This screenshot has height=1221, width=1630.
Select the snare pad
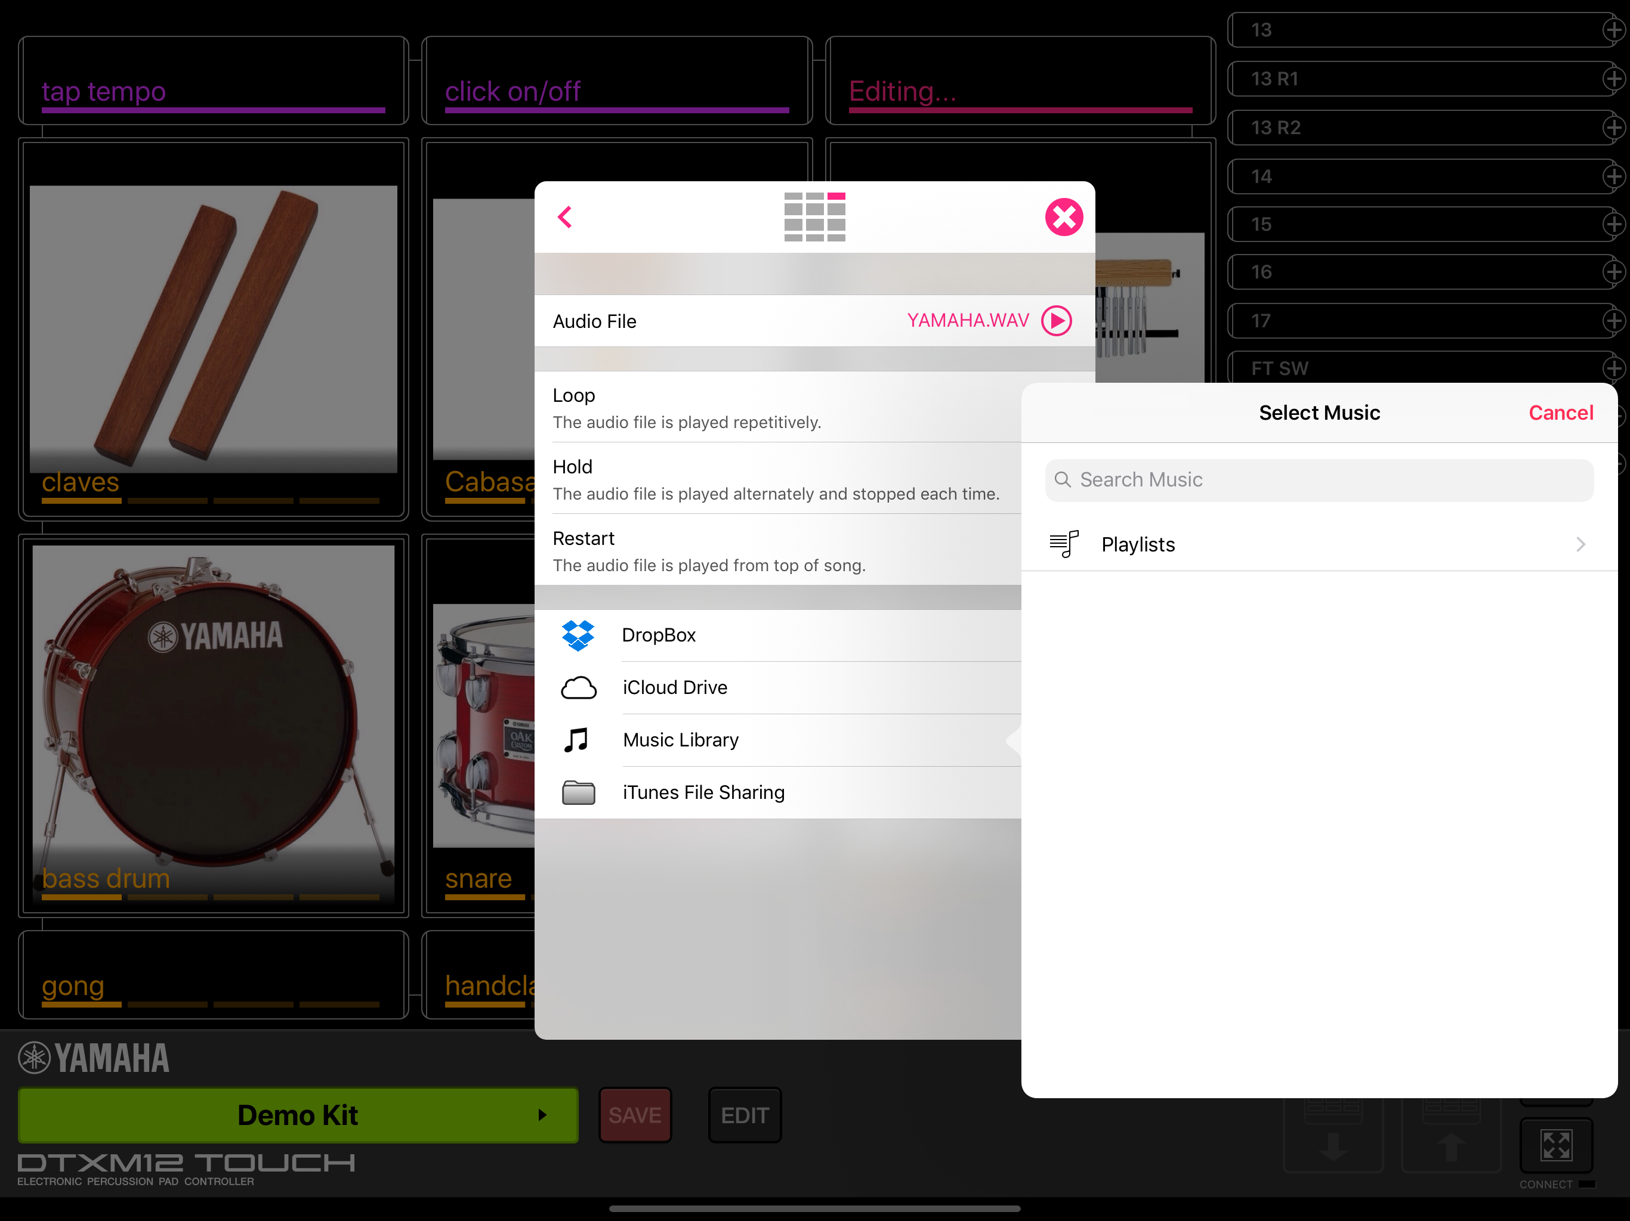coord(479,726)
